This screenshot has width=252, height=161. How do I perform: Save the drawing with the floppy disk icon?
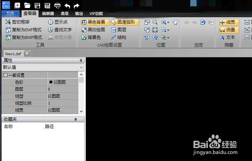coord(37,6)
